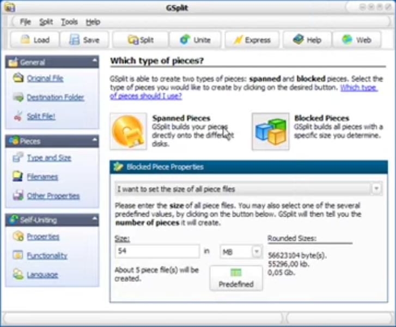Open Other Properties link
The image size is (396, 327).
pyautogui.click(x=53, y=196)
